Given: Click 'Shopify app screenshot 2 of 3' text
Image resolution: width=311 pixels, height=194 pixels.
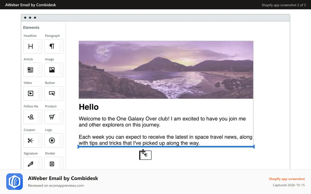Looking at the screenshot, I should click(284, 5).
